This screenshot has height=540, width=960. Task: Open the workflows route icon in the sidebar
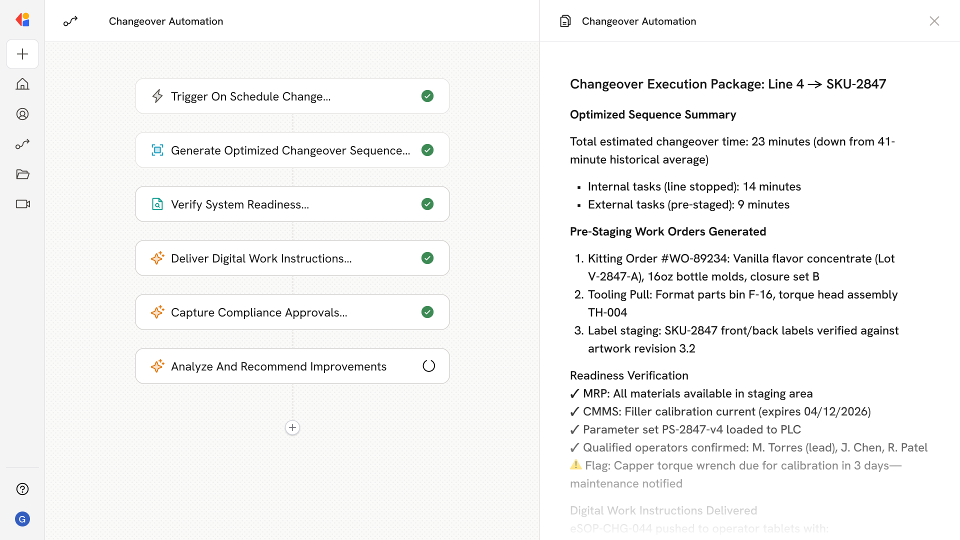click(x=22, y=144)
